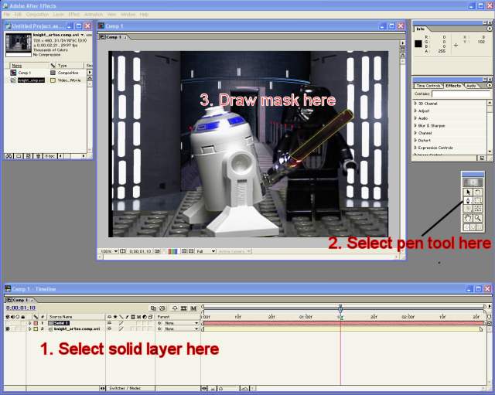Toggle quality switch for Solid 1 layer
The width and height of the screenshot is (495, 395).
[121, 323]
